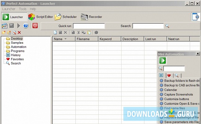Open the Favorites tree node
This screenshot has width=201, height=124.
click(17, 59)
